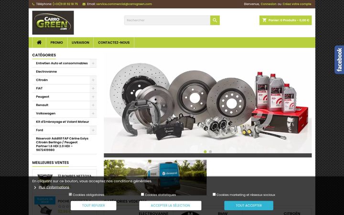
Task: Click the service.commercial email link
Action: click(x=124, y=4)
